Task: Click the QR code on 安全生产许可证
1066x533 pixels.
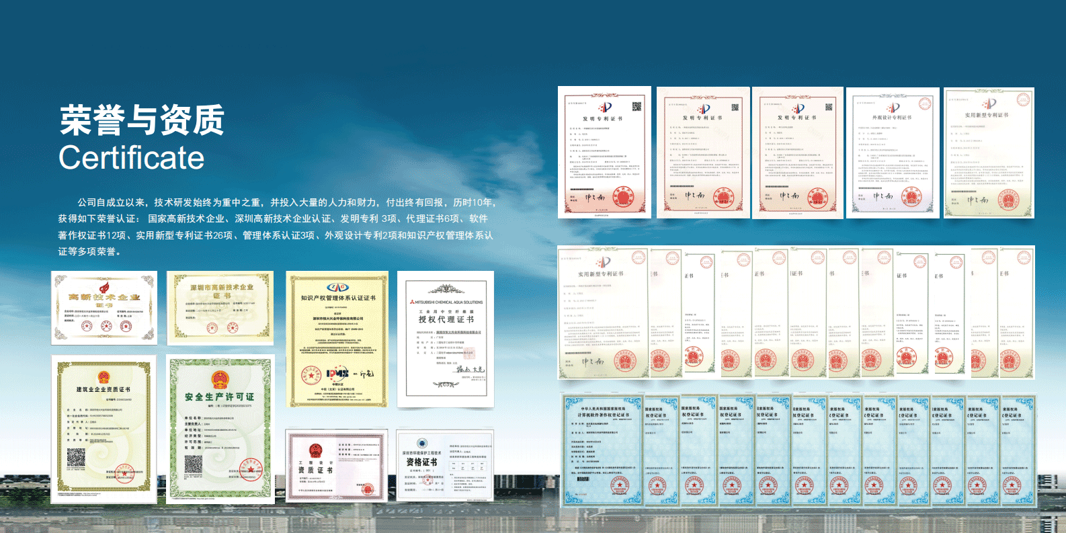Action: click(194, 464)
